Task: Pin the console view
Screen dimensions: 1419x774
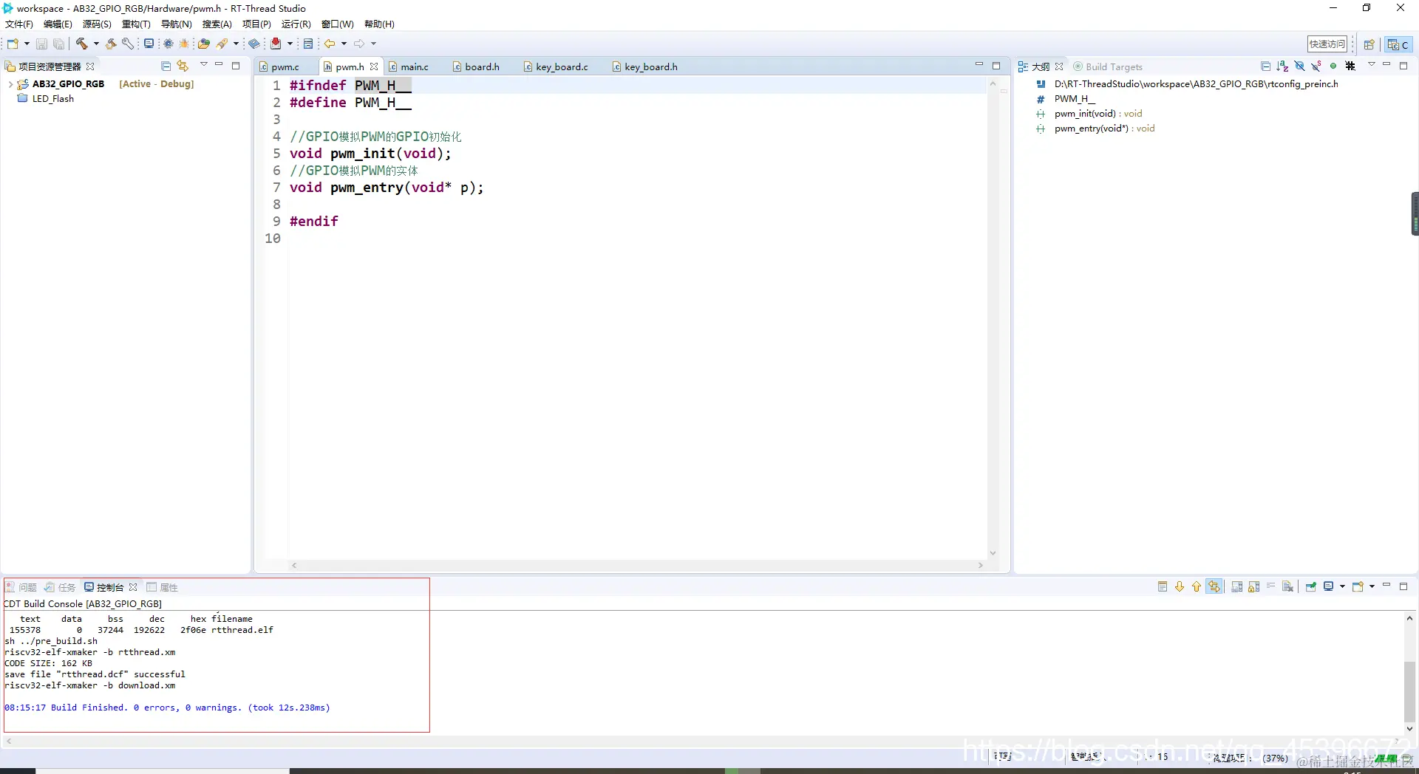Action: pyautogui.click(x=1311, y=587)
